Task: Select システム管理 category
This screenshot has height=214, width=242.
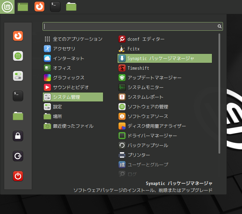Action: [73, 97]
